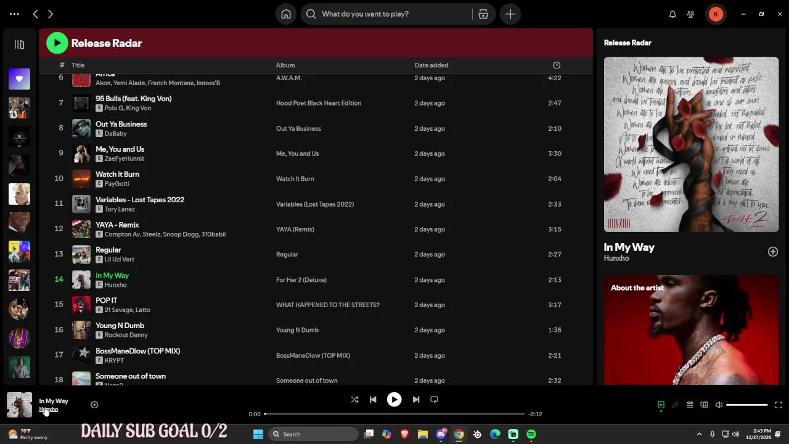Open the weather widget showing 76°F
The width and height of the screenshot is (789, 444).
[28, 434]
